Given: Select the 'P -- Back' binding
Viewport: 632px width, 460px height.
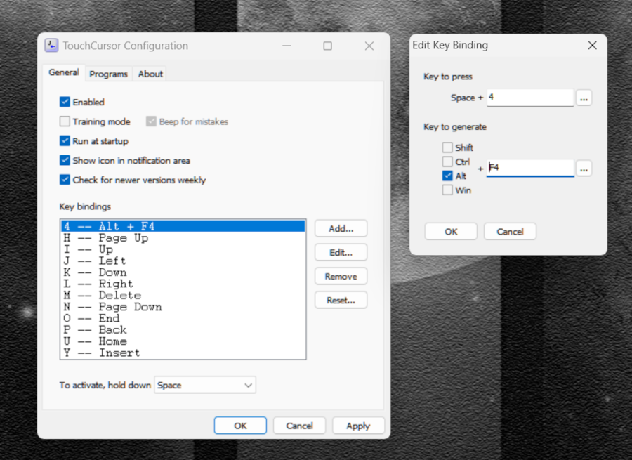Looking at the screenshot, I should pyautogui.click(x=183, y=330).
